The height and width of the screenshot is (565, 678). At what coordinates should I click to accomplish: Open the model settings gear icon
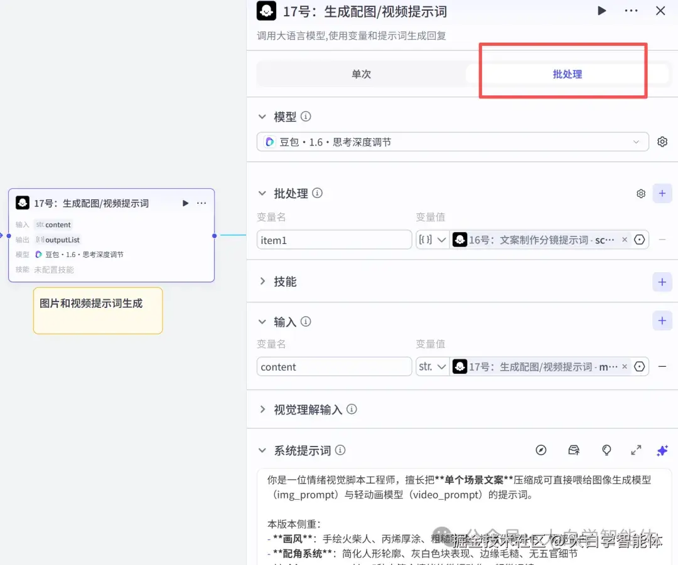662,142
